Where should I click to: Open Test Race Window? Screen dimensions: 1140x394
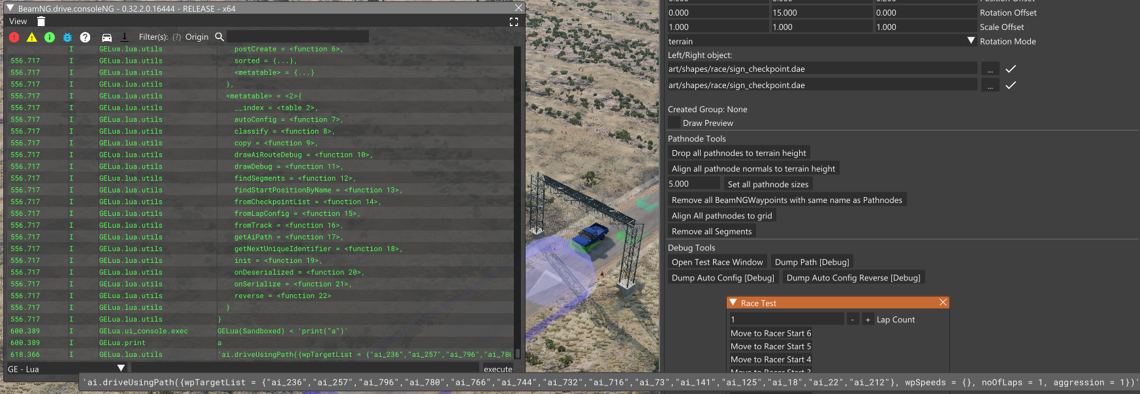(717, 262)
